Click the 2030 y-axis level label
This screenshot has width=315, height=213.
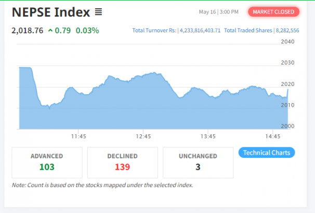(x=287, y=62)
